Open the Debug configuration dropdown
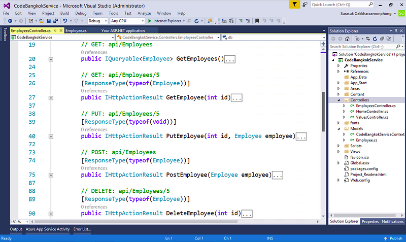406x242 pixels. click(x=97, y=21)
